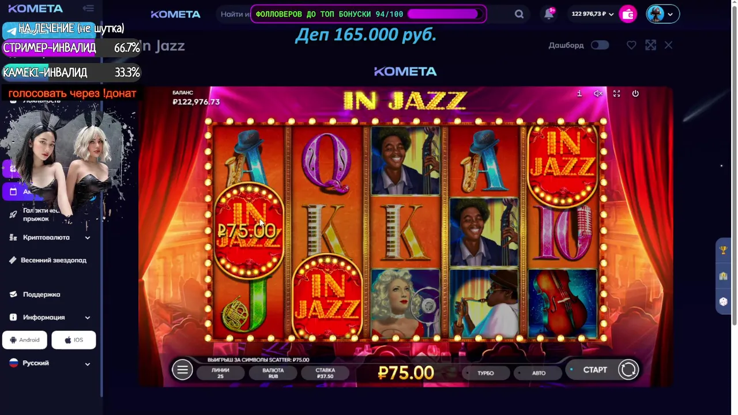Add game to favorites with the heart
Image resolution: width=738 pixels, height=415 pixels.
(x=631, y=45)
